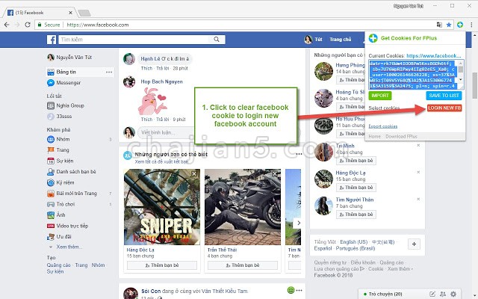Click the SAVE TO LIST button
Screen dimensions: 478x299
pyautogui.click(x=444, y=96)
